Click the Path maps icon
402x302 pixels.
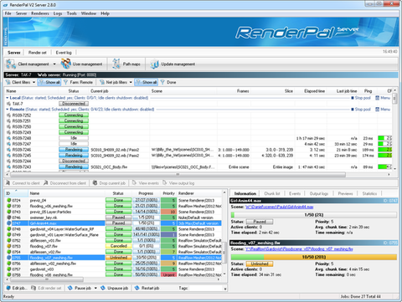[116, 64]
